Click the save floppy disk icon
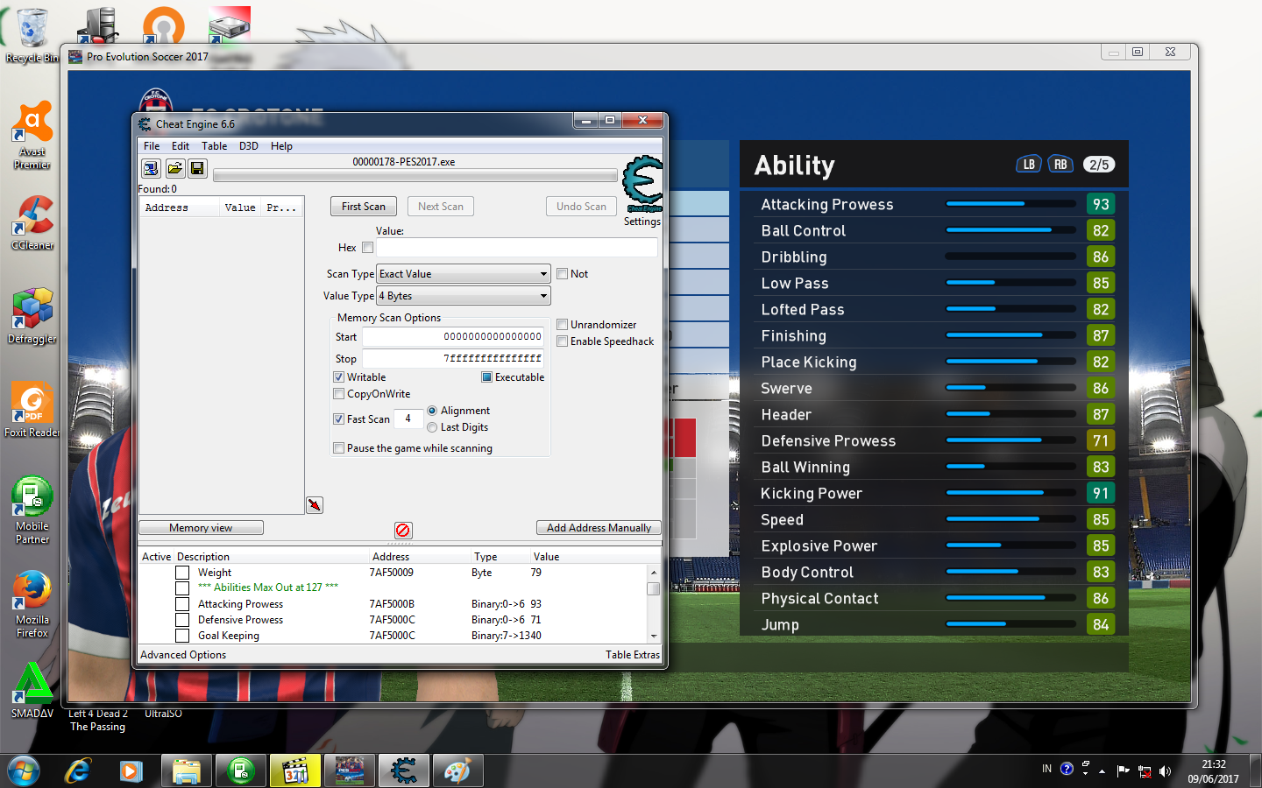The width and height of the screenshot is (1262, 788). point(197,168)
